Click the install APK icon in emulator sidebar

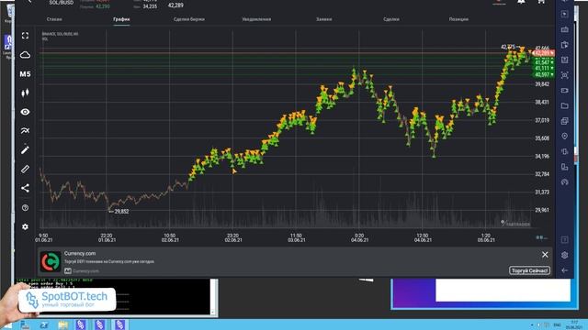565,60
